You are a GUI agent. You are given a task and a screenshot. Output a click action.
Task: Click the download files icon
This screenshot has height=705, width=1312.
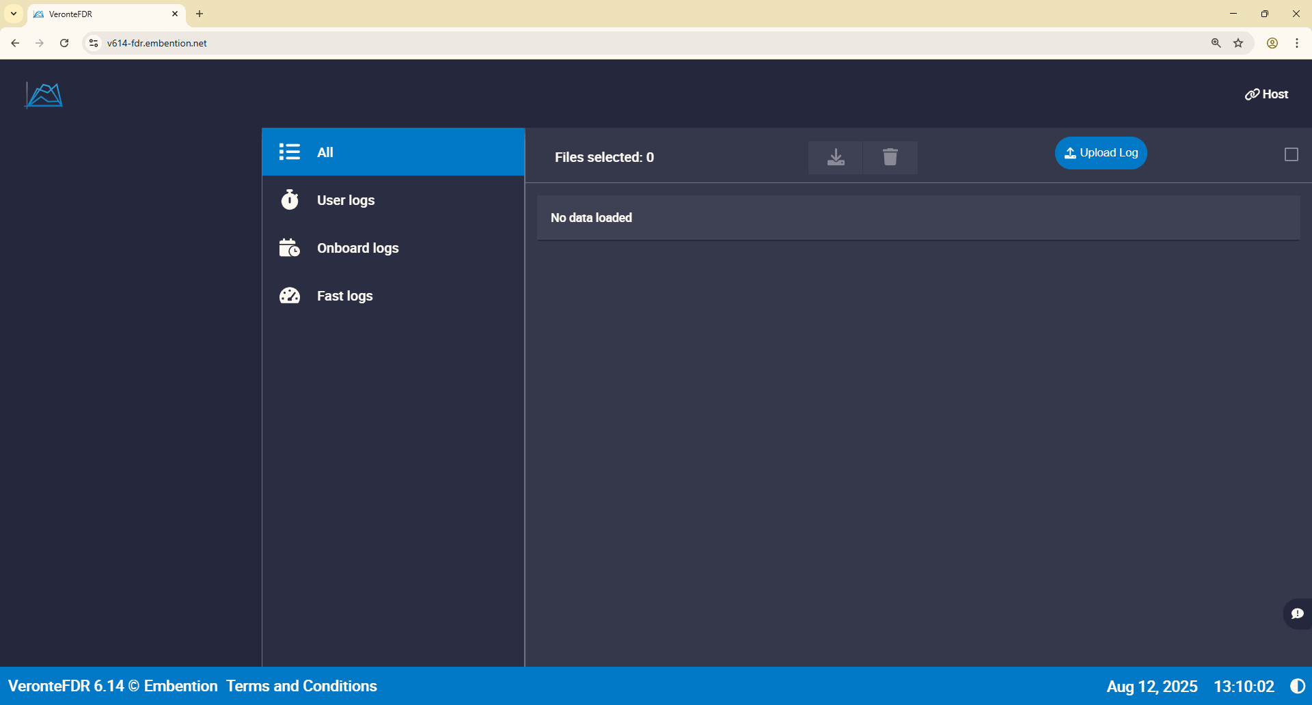[835, 157]
